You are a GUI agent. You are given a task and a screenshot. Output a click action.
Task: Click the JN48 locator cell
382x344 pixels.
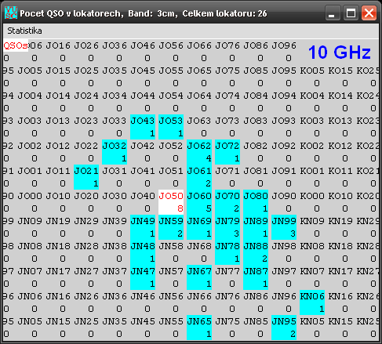pos(143,252)
